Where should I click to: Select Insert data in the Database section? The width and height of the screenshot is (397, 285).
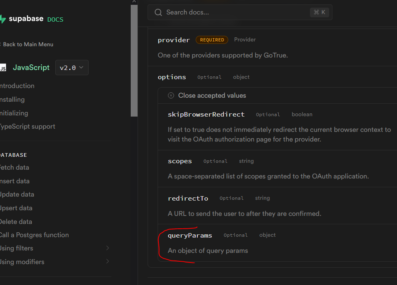point(14,181)
